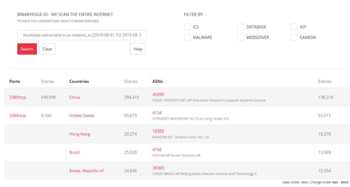Screen dimensions: 350x187
Task: Select Brazil from the Countries column
Action: pyautogui.click(x=75, y=153)
